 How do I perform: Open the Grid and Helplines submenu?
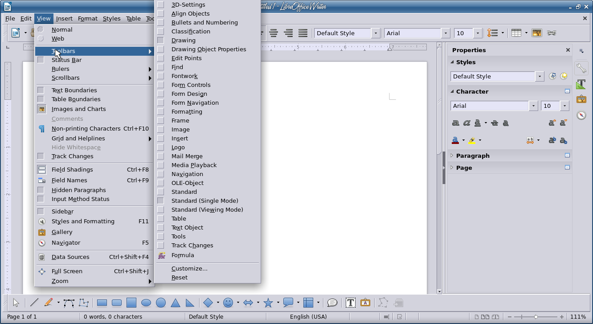coord(94,138)
